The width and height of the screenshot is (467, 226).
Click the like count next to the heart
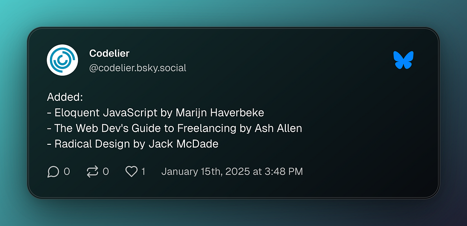(x=143, y=172)
